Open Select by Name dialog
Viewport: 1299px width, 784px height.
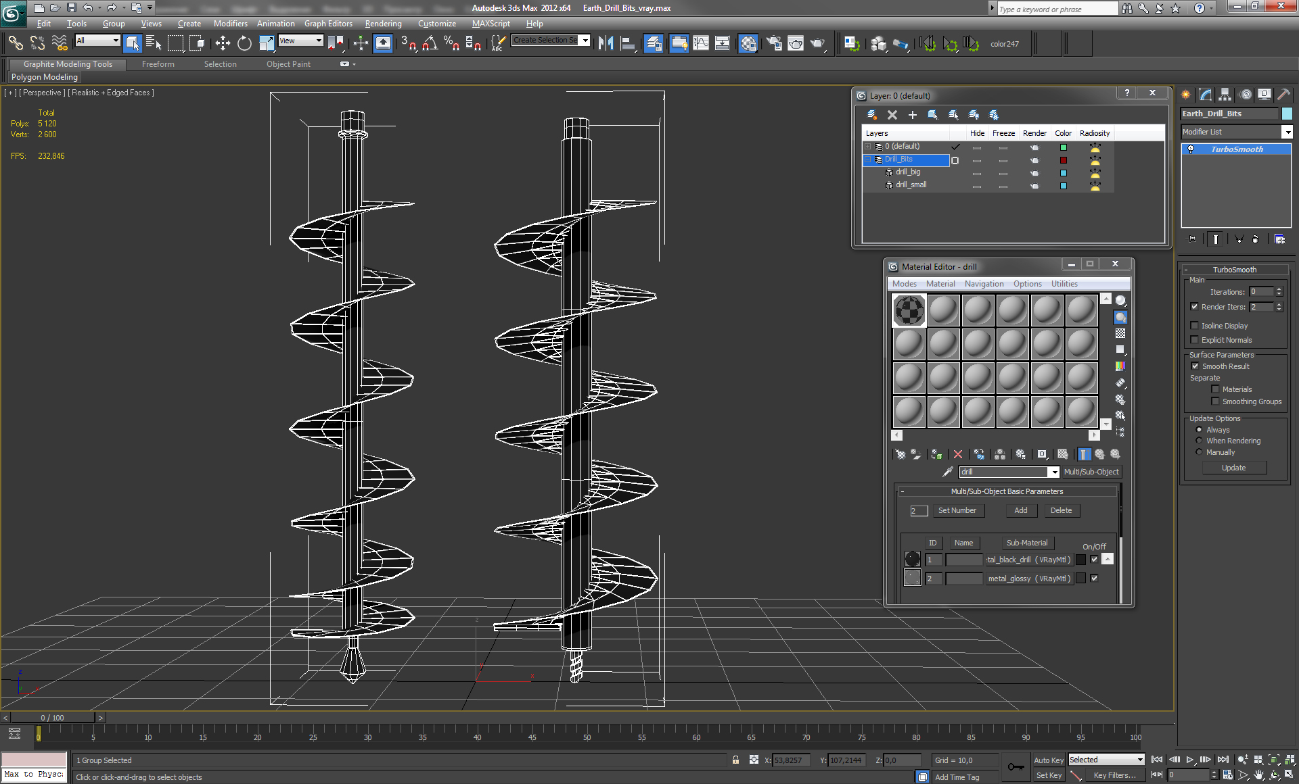tap(154, 43)
